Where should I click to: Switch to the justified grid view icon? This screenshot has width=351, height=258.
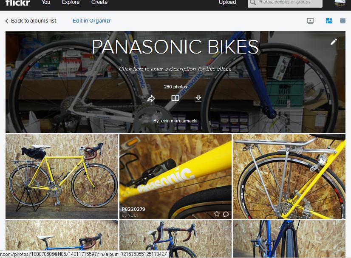click(329, 21)
